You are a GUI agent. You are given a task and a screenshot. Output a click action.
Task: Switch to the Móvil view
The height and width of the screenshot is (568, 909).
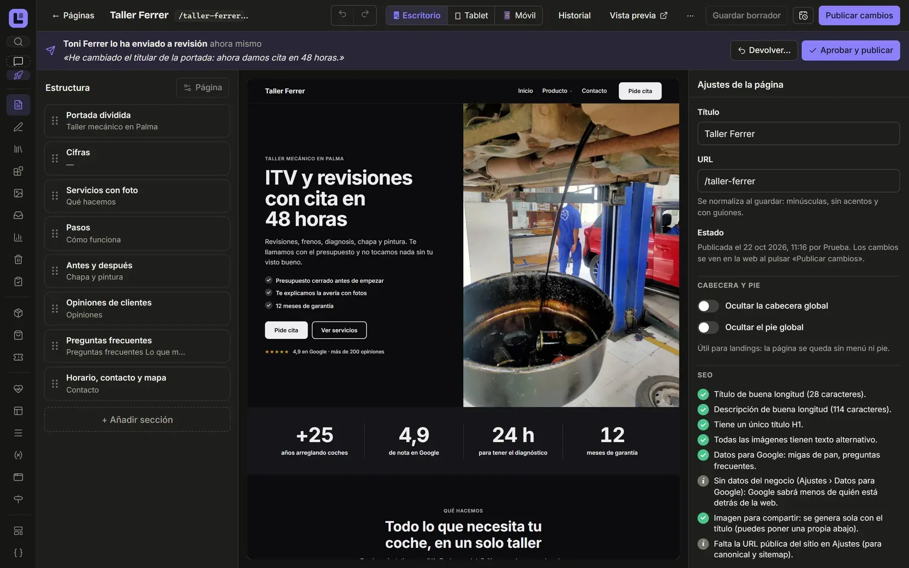[x=519, y=16]
